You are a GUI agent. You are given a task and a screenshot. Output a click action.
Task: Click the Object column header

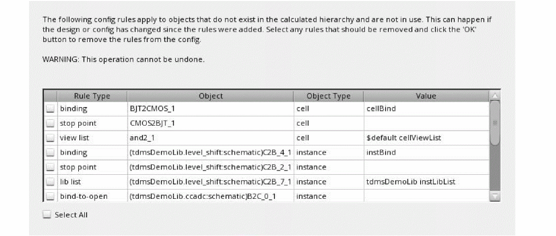pyautogui.click(x=210, y=96)
